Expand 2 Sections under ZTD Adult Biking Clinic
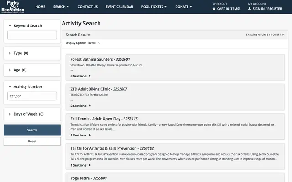Screen dimensions: 292x182 click(x=81, y=106)
